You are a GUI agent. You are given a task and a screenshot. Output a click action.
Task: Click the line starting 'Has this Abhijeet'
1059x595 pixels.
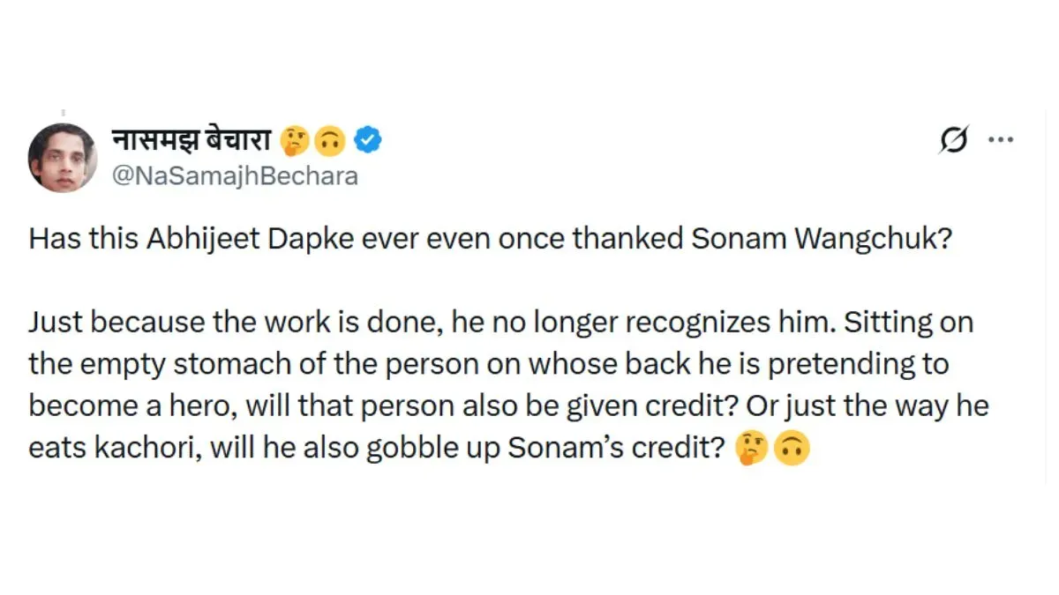[x=489, y=239]
